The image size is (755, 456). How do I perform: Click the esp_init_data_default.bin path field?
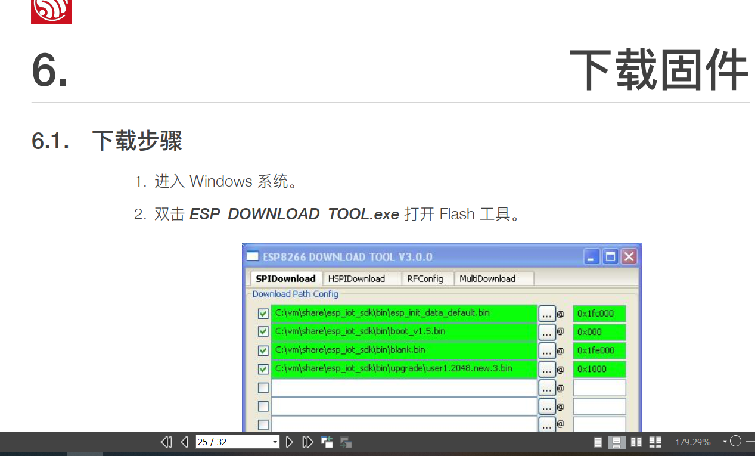(x=404, y=314)
